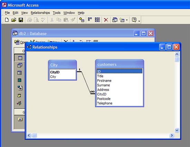Click Show Direct Relationships icon
This screenshot has height=147, width=190.
(90, 19)
